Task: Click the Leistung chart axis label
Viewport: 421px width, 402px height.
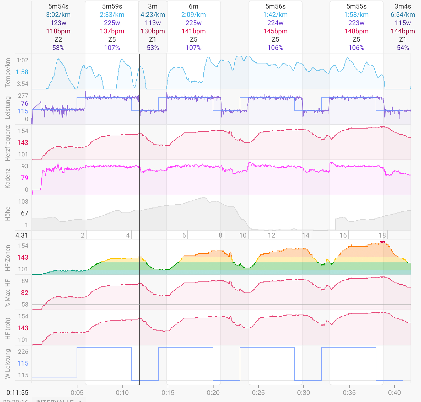Action: tap(8, 108)
